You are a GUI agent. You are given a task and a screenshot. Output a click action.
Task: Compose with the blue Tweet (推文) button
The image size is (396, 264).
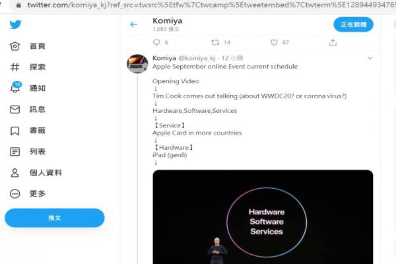point(55,218)
